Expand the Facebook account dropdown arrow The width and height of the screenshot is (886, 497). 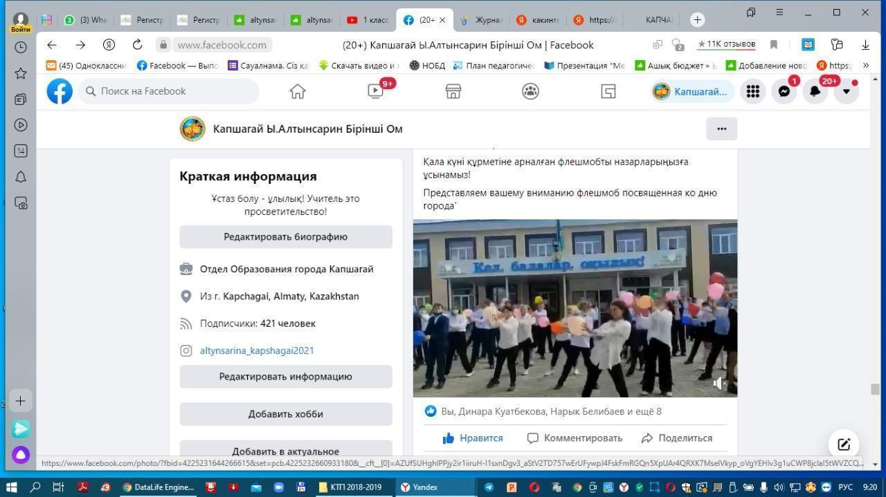pyautogui.click(x=846, y=91)
